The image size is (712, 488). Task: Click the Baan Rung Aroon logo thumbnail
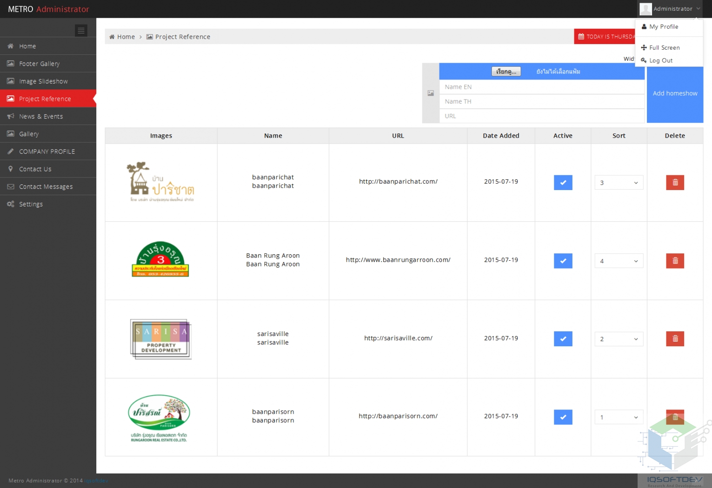[x=160, y=259]
